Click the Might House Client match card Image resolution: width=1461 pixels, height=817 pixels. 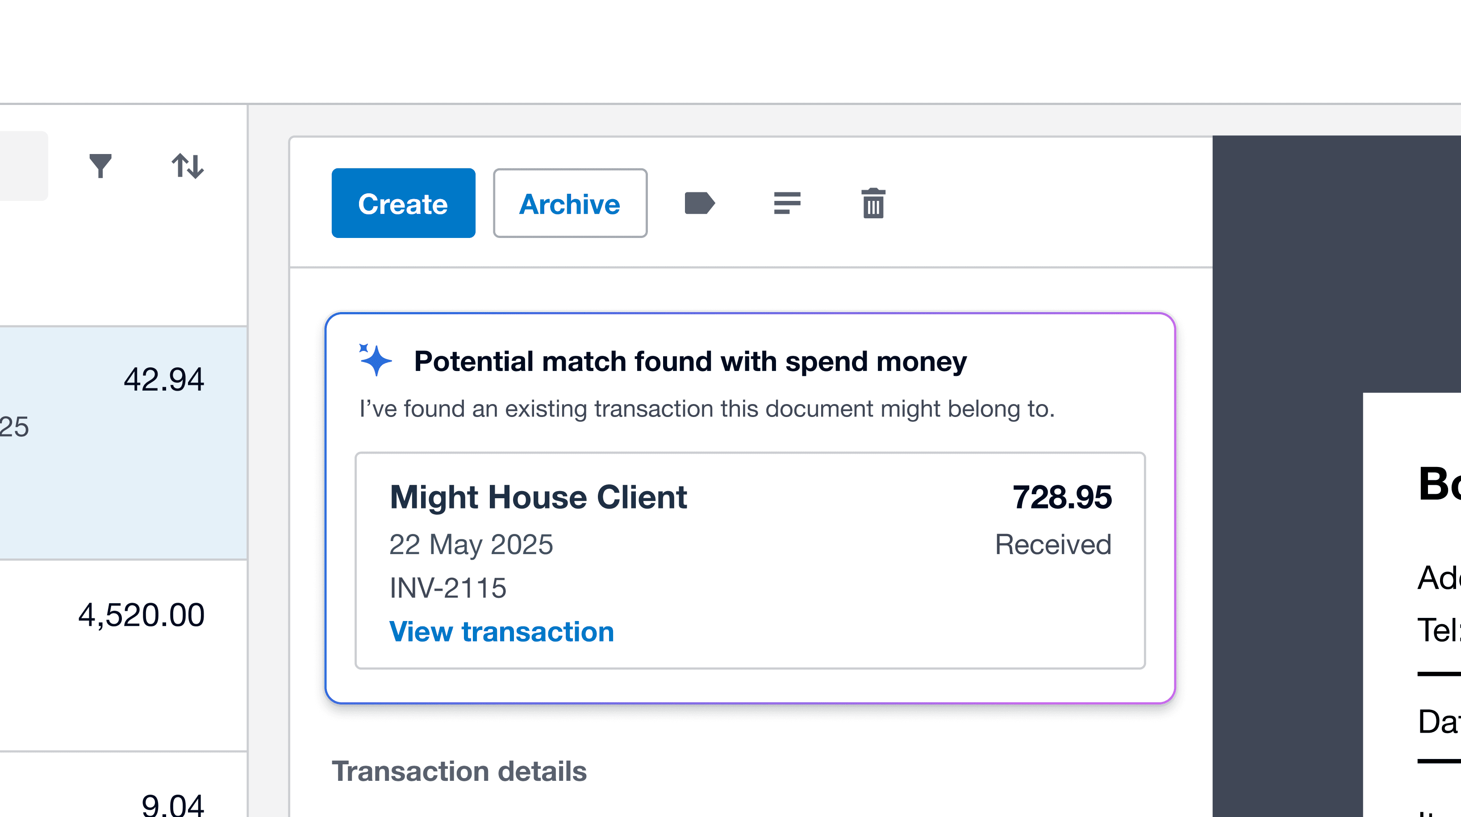tap(750, 560)
